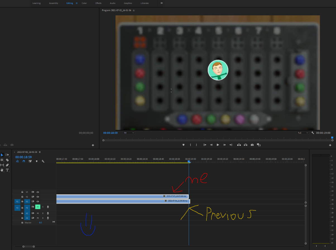Enable voice-over record on A1
Viewport: 336px width, 250px height.
[x=48, y=207]
